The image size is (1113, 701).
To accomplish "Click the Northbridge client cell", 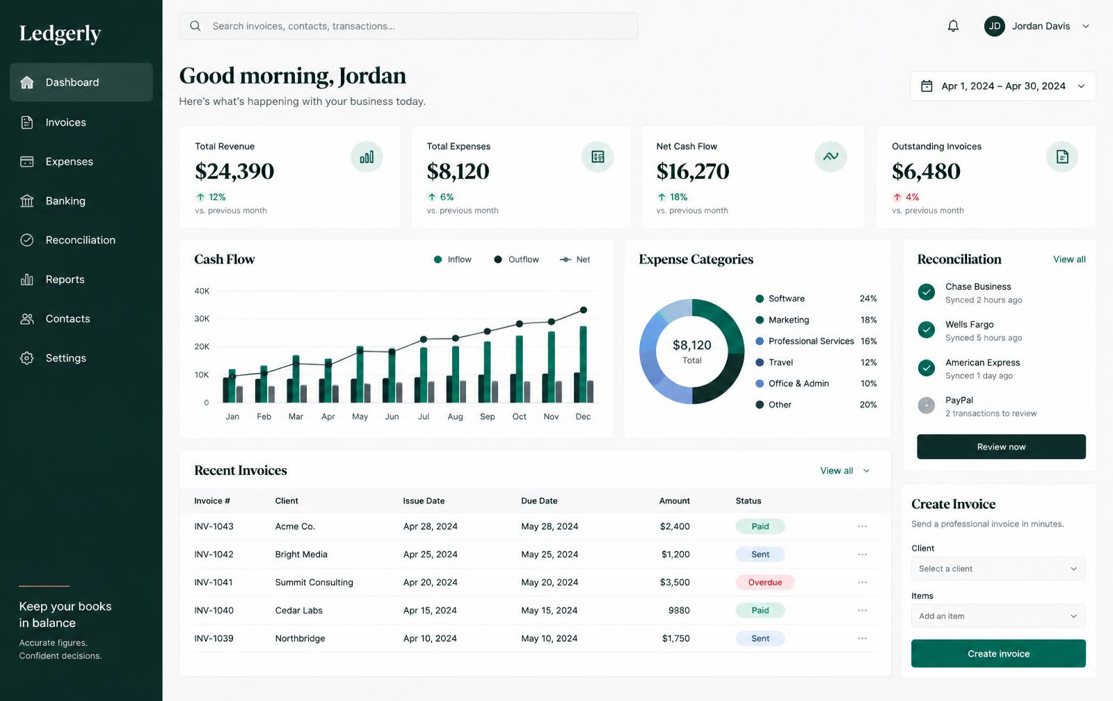I will pos(300,638).
